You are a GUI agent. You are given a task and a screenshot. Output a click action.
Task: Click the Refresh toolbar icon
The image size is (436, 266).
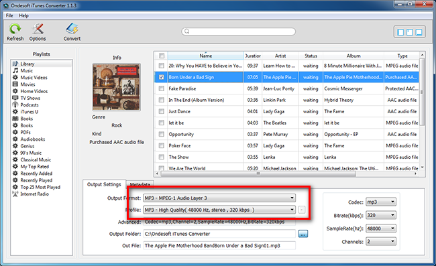coord(15,29)
